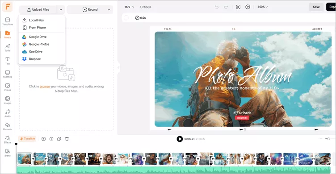Select the Media sidebar icon
This screenshot has height=174, width=336.
click(x=8, y=34)
